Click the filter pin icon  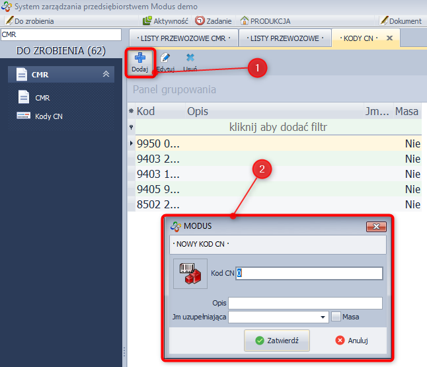pos(132,127)
